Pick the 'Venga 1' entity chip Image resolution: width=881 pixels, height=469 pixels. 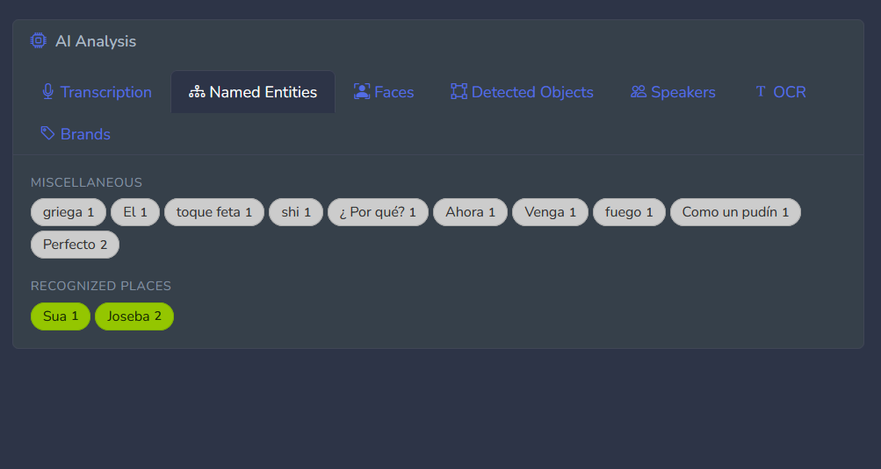(x=550, y=212)
